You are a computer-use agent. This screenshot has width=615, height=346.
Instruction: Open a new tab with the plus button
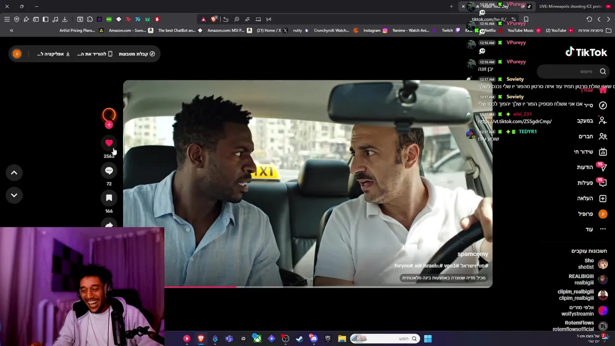[x=451, y=6]
